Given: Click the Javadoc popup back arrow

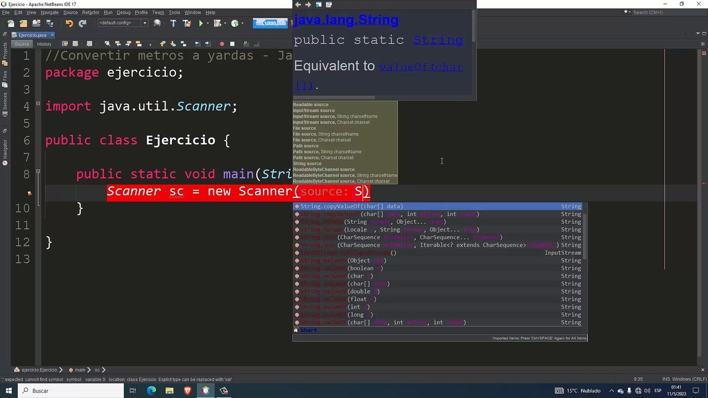Looking at the screenshot, I should pyautogui.click(x=298, y=4).
